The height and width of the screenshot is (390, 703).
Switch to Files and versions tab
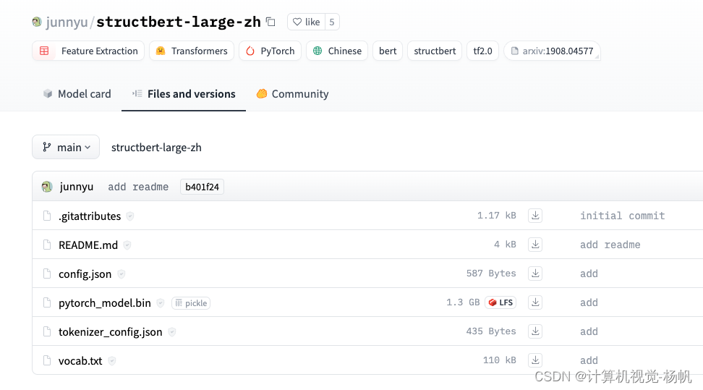[x=184, y=94]
